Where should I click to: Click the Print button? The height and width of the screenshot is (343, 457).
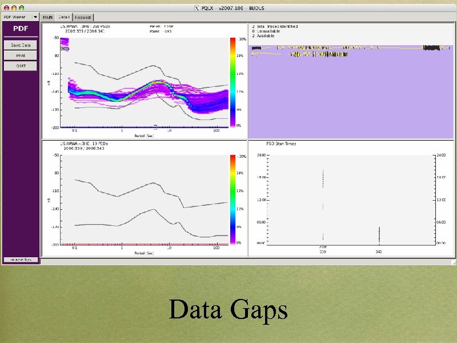coord(20,55)
